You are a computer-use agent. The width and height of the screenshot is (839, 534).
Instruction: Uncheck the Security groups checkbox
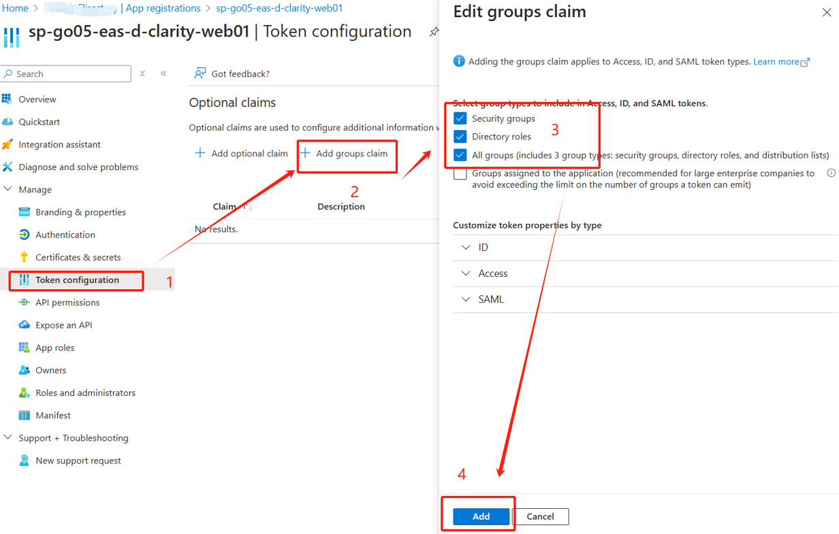point(460,118)
